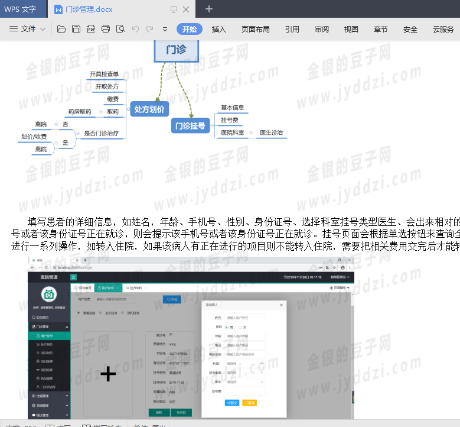
Task: Open print preview
Action: point(120,29)
